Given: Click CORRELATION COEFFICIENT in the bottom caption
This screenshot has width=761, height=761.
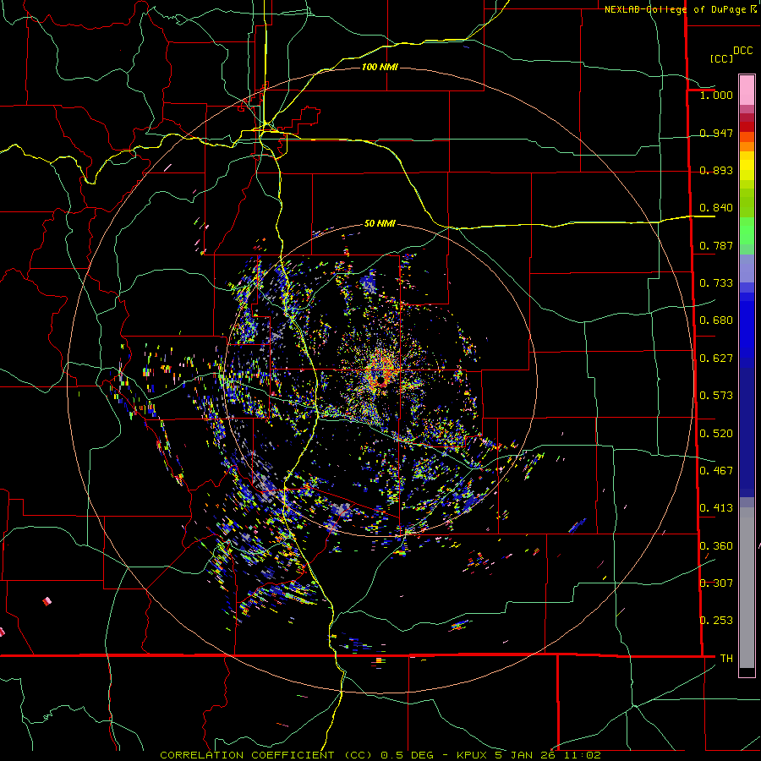Looking at the screenshot, I should click(247, 755).
